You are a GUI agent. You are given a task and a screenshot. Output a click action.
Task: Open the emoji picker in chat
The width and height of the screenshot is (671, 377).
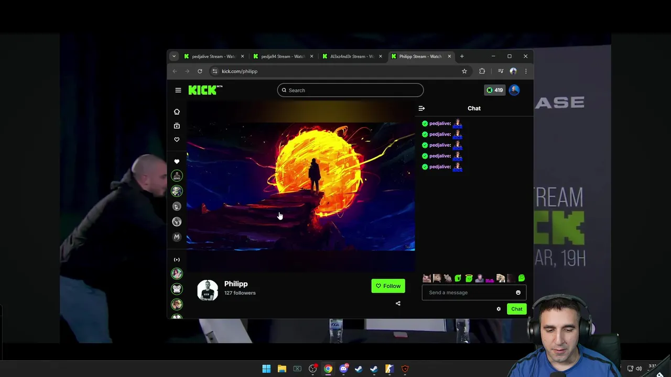click(518, 293)
